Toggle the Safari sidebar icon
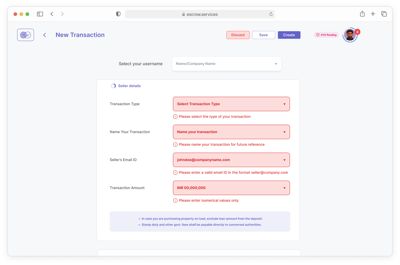Viewport: 400px width, 265px height. click(x=40, y=14)
